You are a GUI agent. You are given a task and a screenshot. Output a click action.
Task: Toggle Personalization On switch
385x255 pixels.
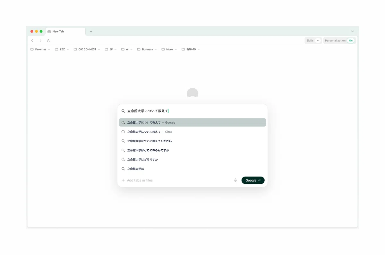pos(351,41)
